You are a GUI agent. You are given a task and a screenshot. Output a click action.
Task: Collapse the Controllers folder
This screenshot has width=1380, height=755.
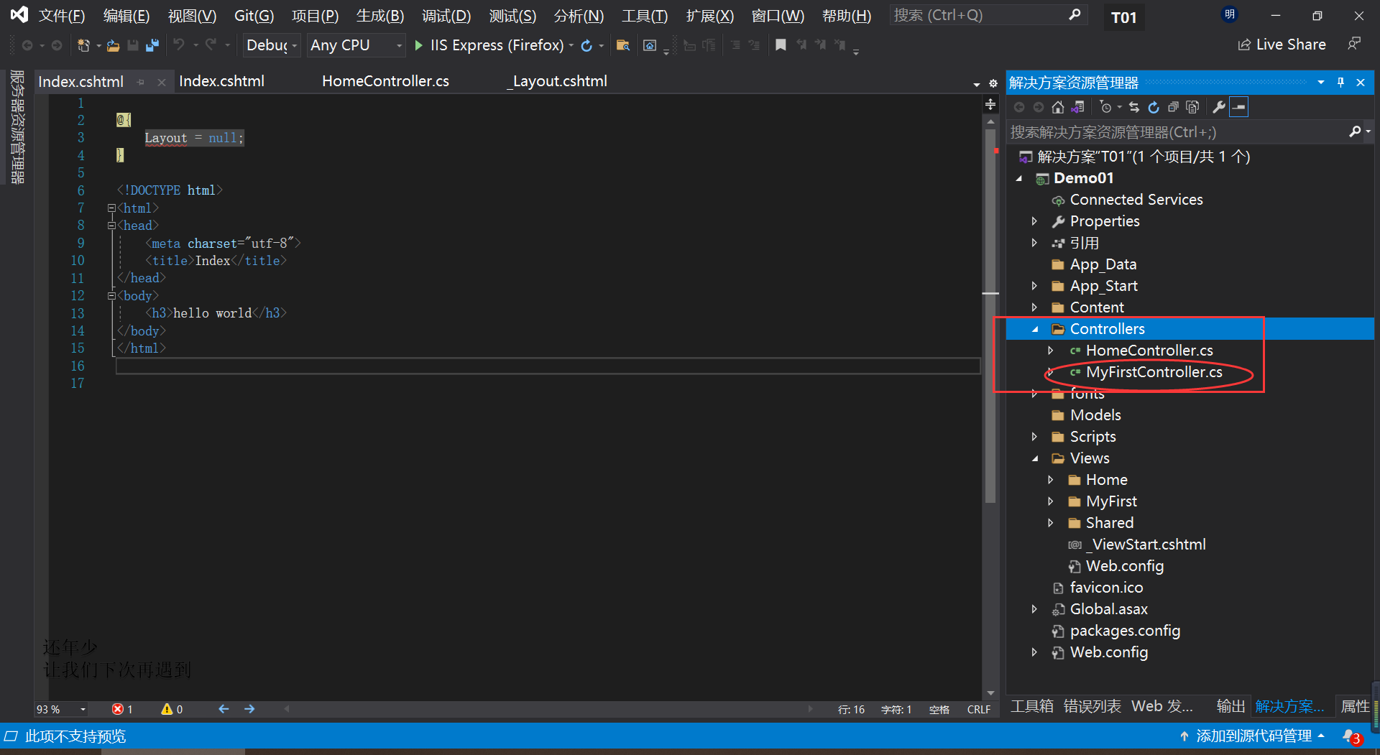[x=1035, y=329]
